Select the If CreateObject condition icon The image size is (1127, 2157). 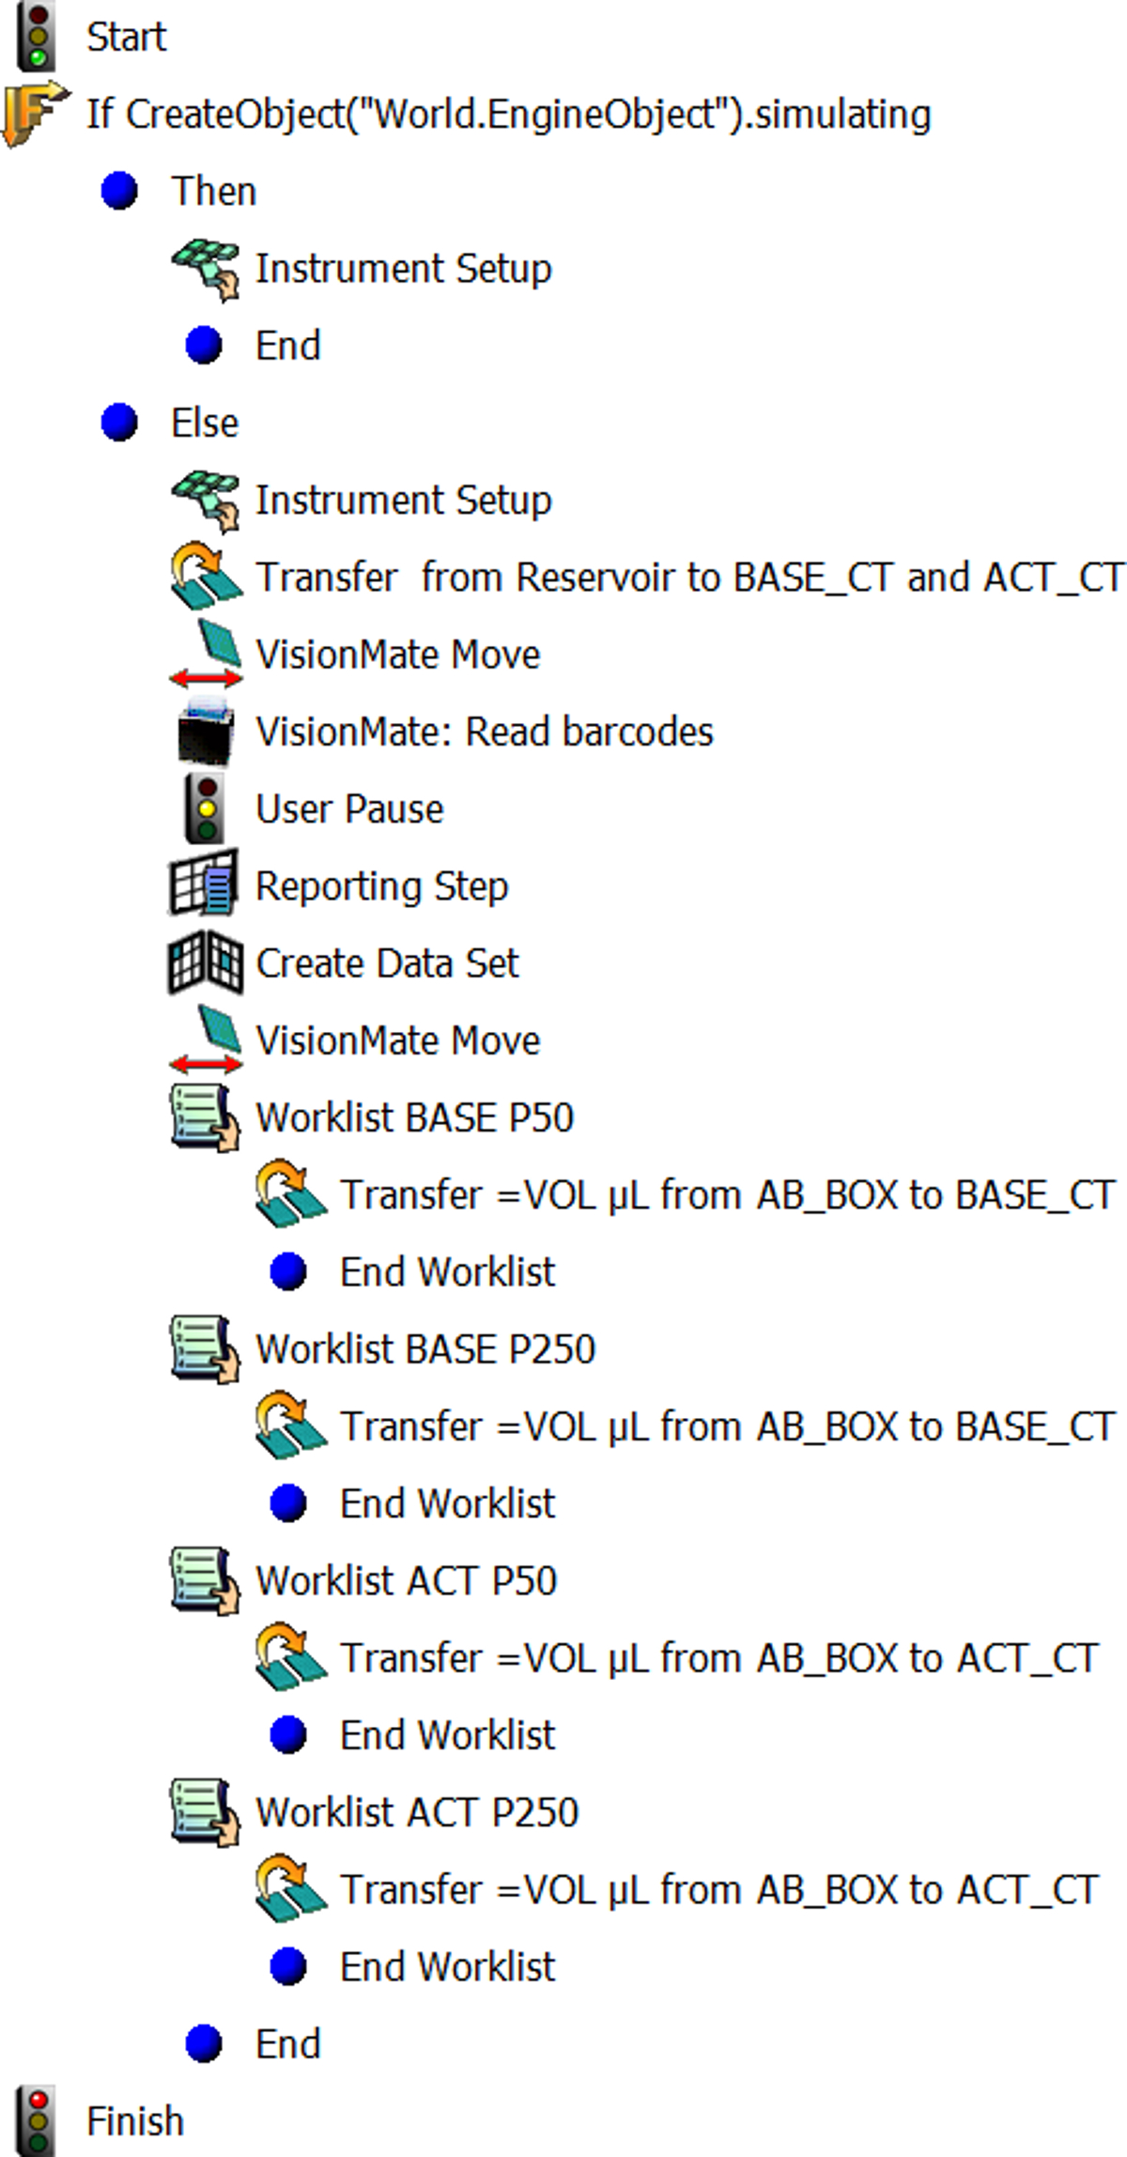37,115
